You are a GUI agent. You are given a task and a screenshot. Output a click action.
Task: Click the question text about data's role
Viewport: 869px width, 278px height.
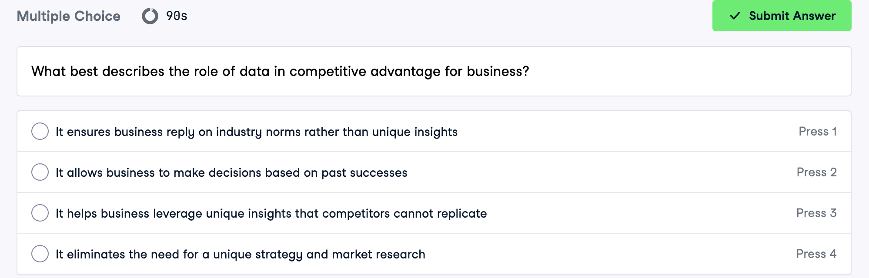[280, 71]
